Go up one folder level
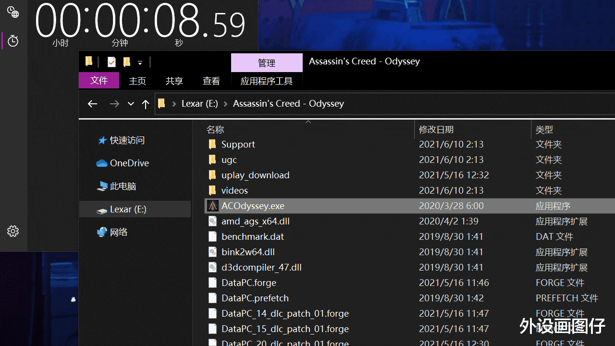The height and width of the screenshot is (346, 615). pos(146,104)
